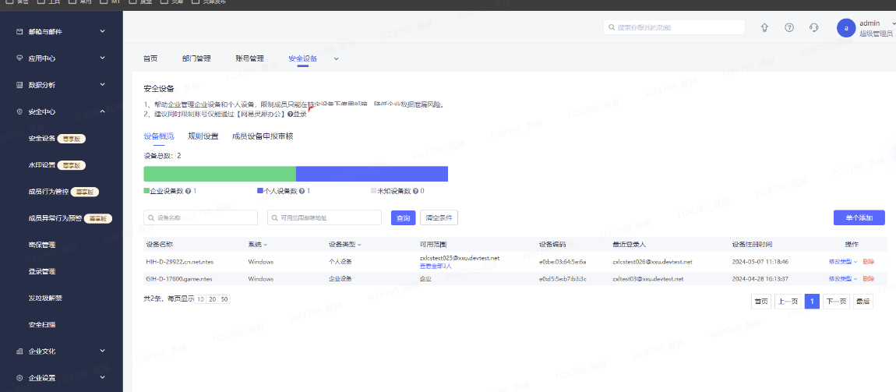Switch to the 规则设置 tab

tap(203, 136)
